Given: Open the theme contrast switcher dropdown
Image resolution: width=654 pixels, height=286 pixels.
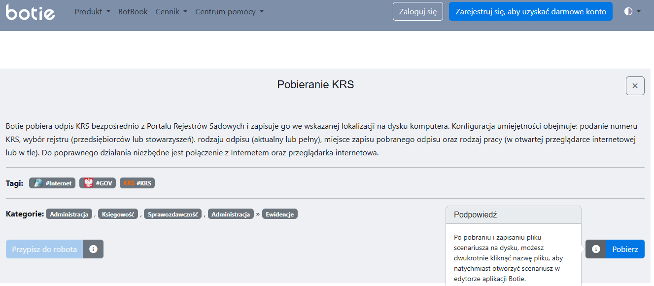Looking at the screenshot, I should [x=632, y=11].
